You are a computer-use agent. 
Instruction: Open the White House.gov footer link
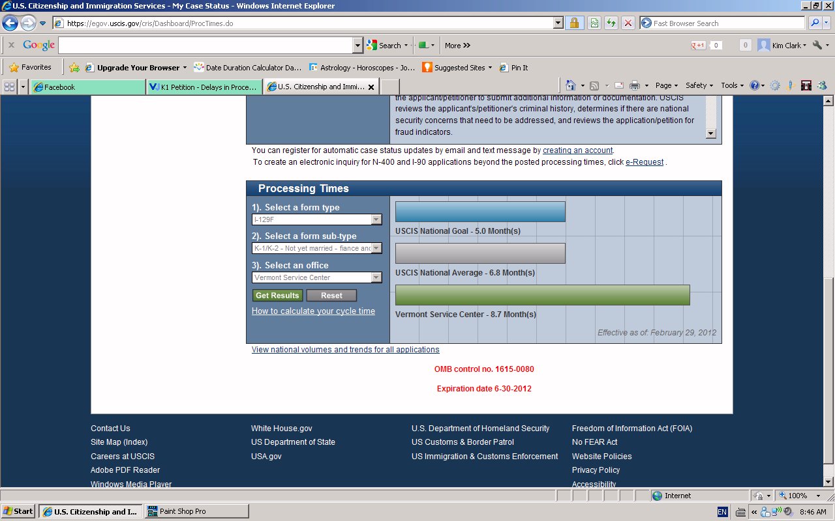pyautogui.click(x=282, y=429)
